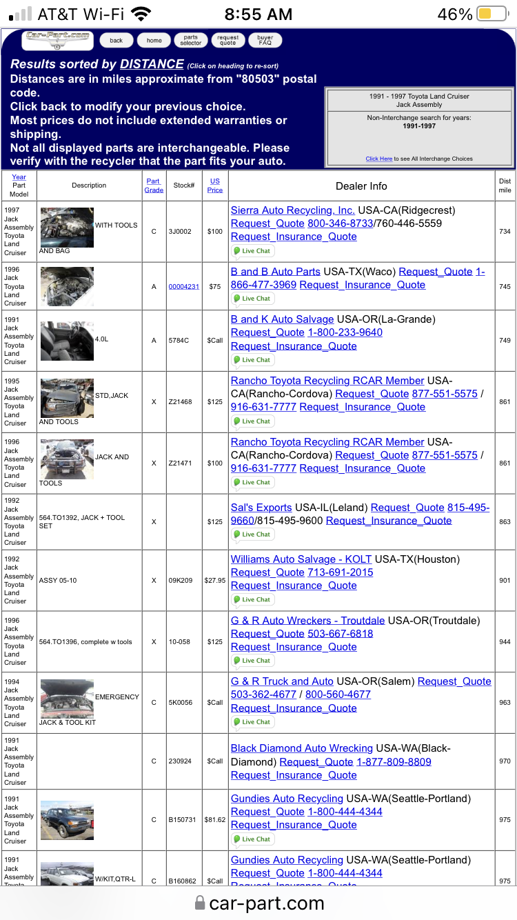Request insurance quote from Black Diamond
517x920 pixels.
[294, 775]
